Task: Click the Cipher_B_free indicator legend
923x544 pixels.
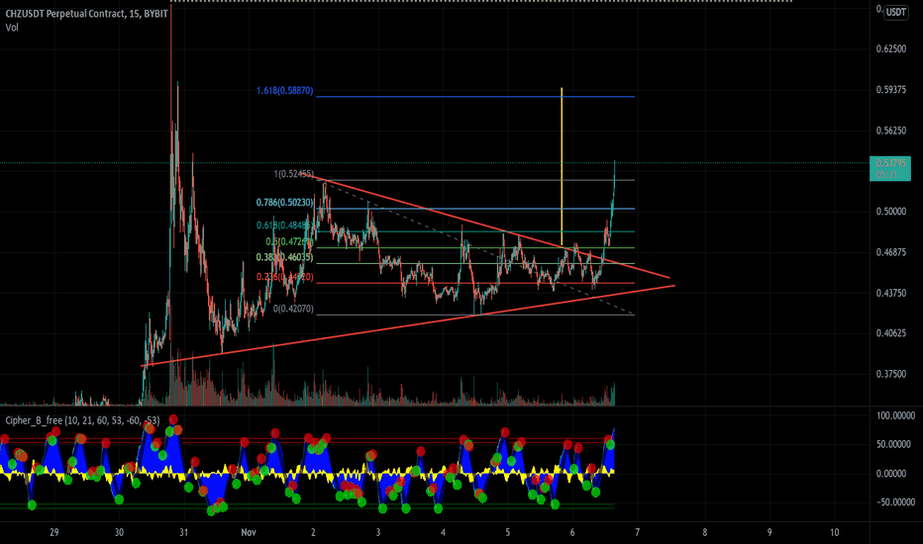Action: (x=82, y=420)
